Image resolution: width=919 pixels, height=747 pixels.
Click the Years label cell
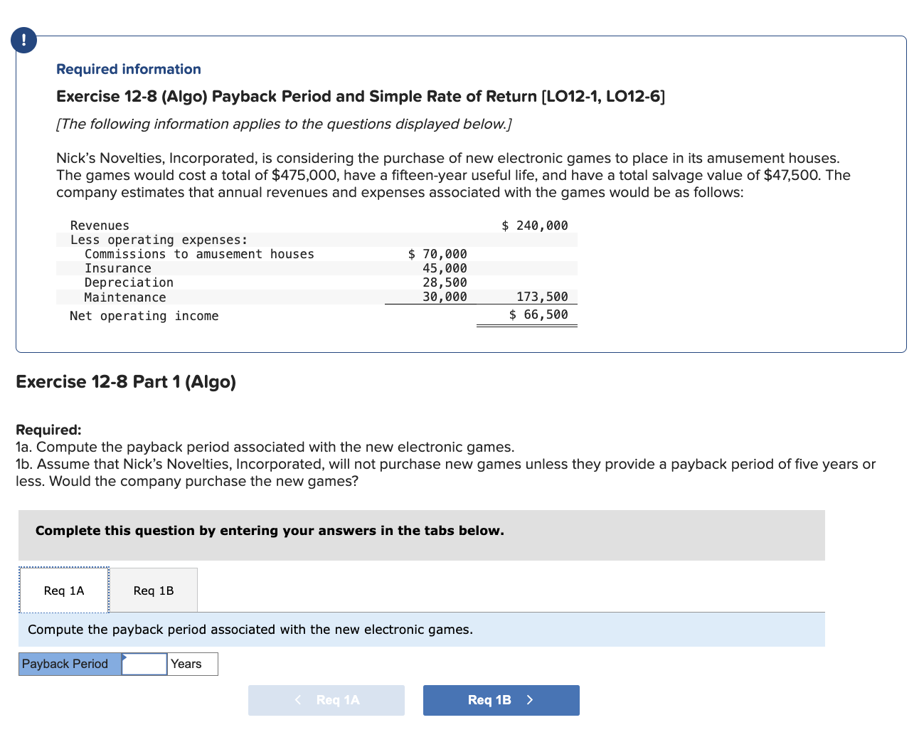pos(186,664)
